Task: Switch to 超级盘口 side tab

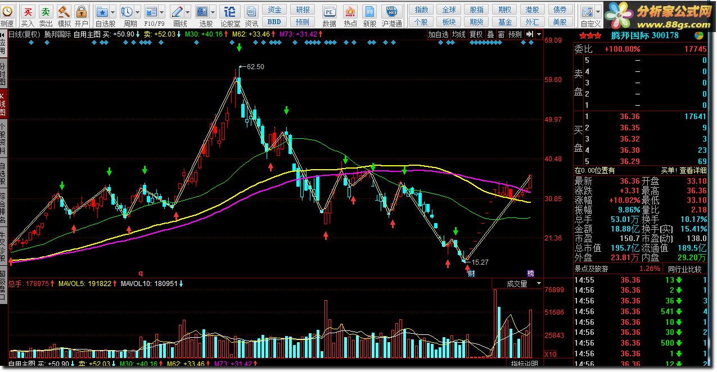Action: (x=3, y=284)
